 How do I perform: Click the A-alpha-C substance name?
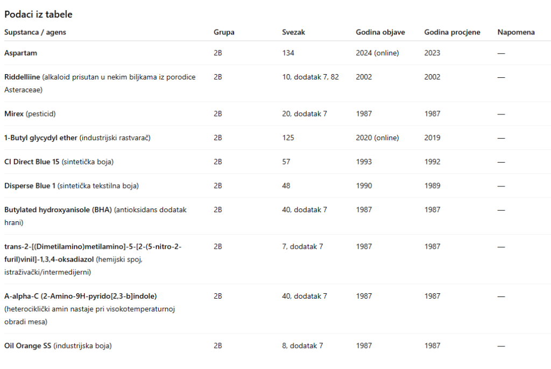[x=80, y=296]
